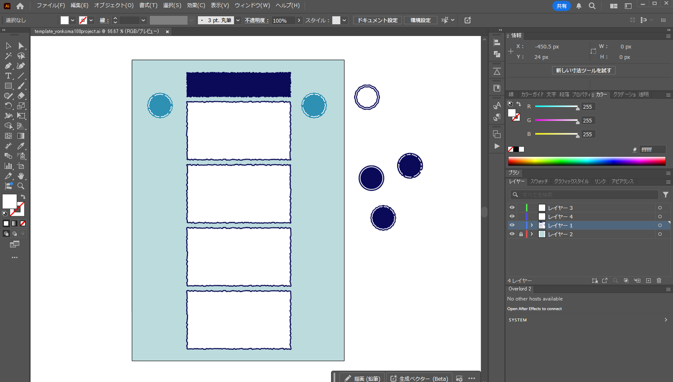The width and height of the screenshot is (673, 382).
Task: Choose the Eraser tool
Action: pos(21,96)
